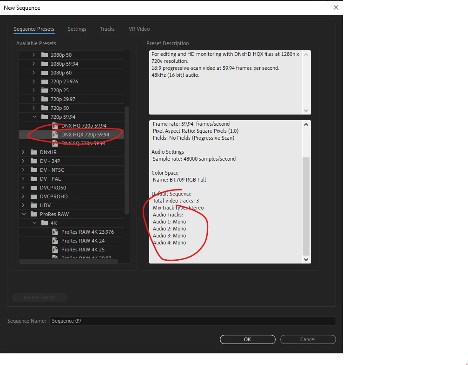Click the preset details scroll-down arrow
The height and width of the screenshot is (365, 468).
click(x=306, y=259)
